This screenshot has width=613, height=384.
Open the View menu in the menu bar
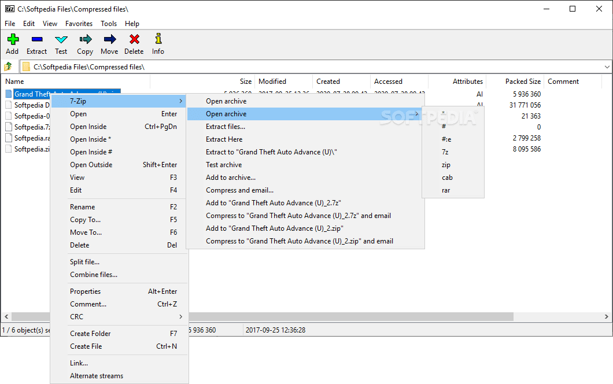pyautogui.click(x=50, y=24)
